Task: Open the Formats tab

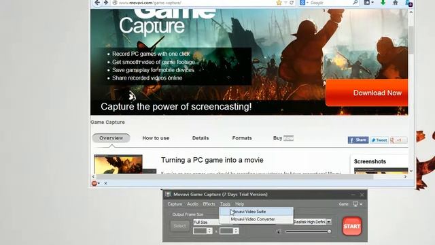Action: [x=242, y=138]
